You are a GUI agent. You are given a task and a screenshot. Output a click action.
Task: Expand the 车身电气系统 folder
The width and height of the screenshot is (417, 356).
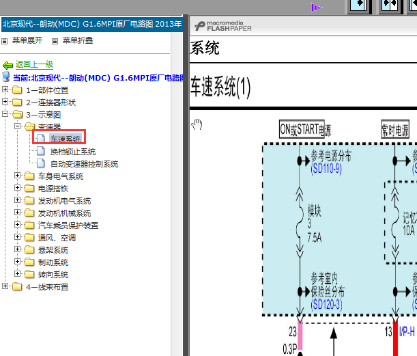tap(17, 175)
